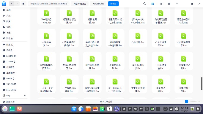Open the power button in dock

[177, 109]
